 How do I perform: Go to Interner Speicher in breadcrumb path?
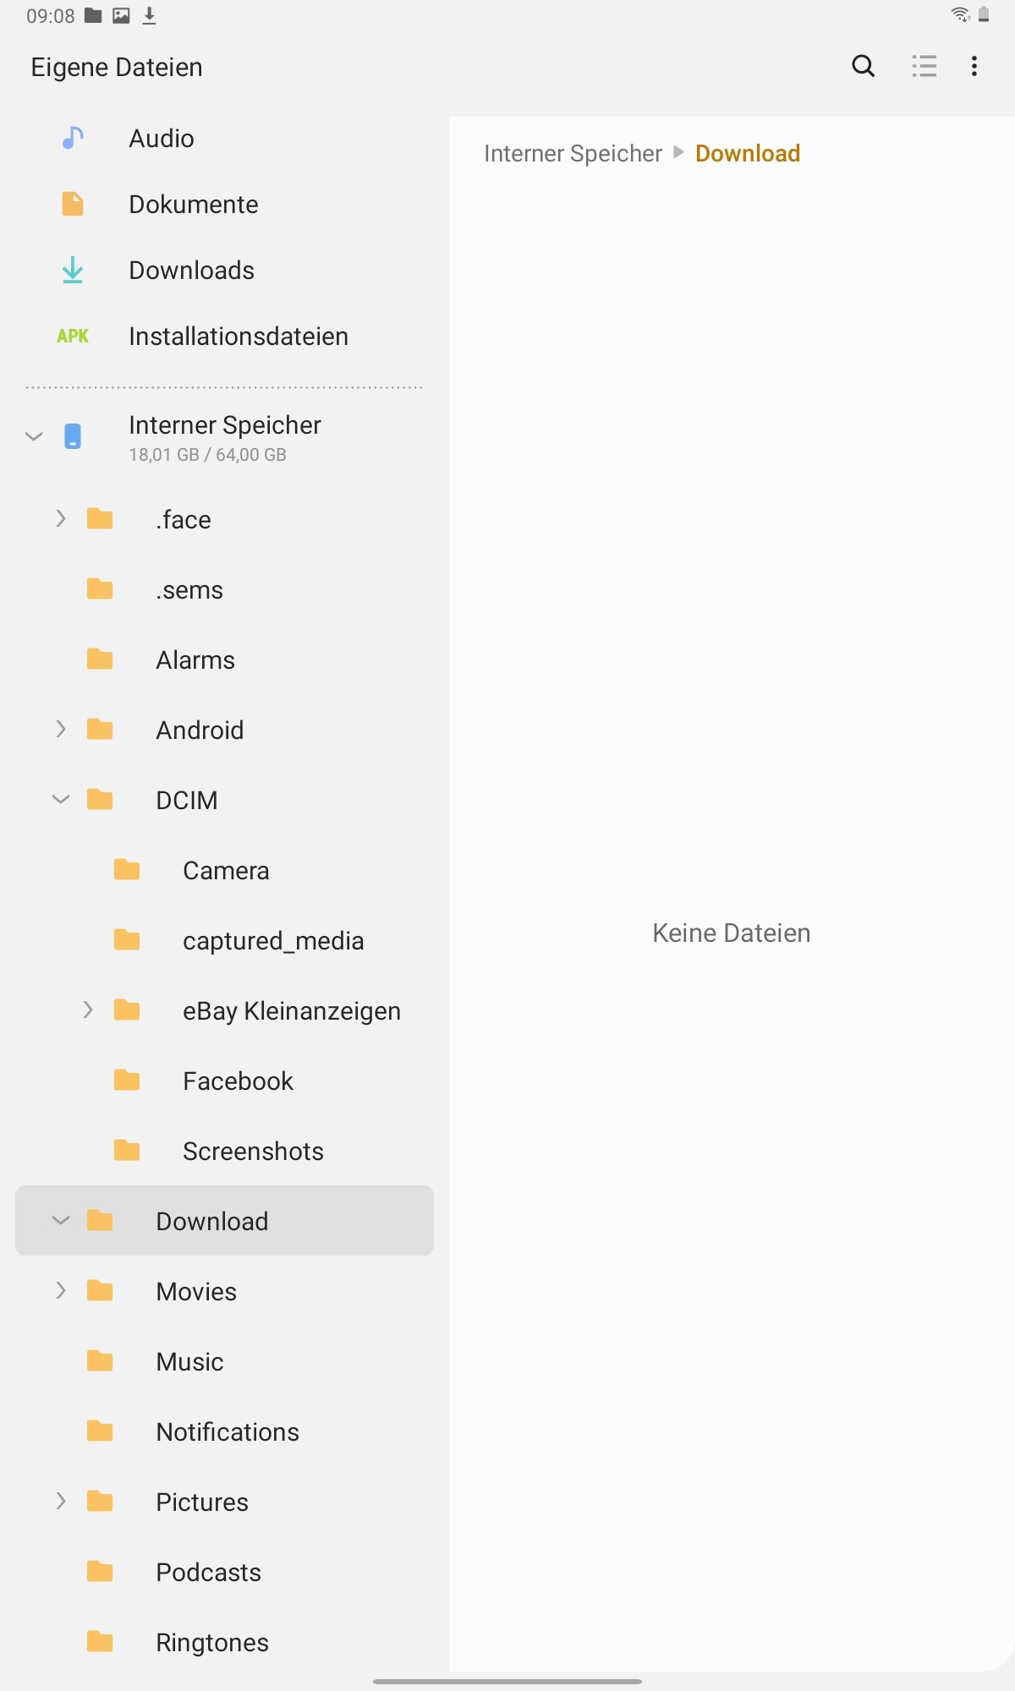tap(573, 153)
